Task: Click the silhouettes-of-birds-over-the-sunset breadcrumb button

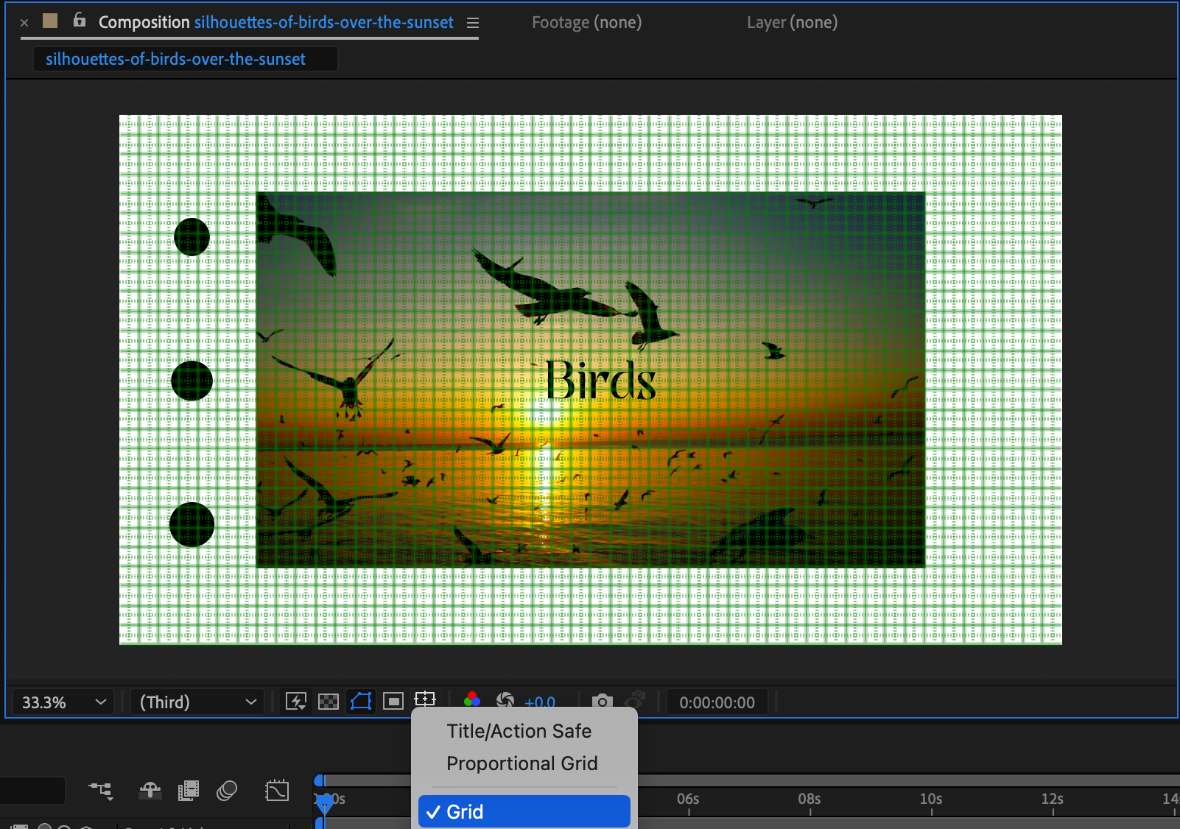Action: coord(176,59)
